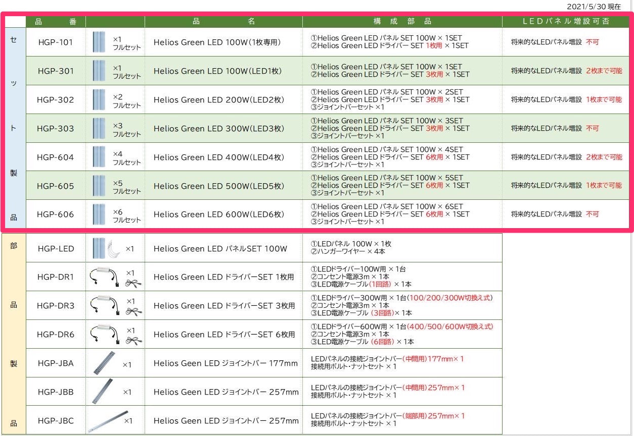Screen dimensions: 634x436
Task: Select the 構成部品 column header
Action: tap(402, 22)
